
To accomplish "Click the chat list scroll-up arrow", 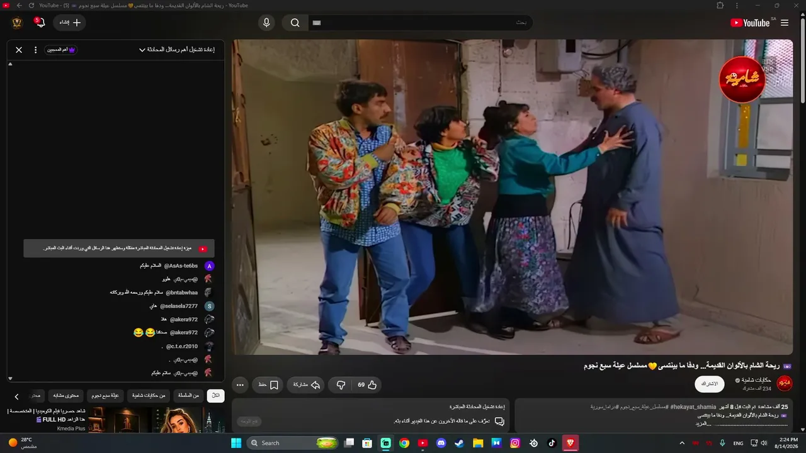I will (10, 64).
